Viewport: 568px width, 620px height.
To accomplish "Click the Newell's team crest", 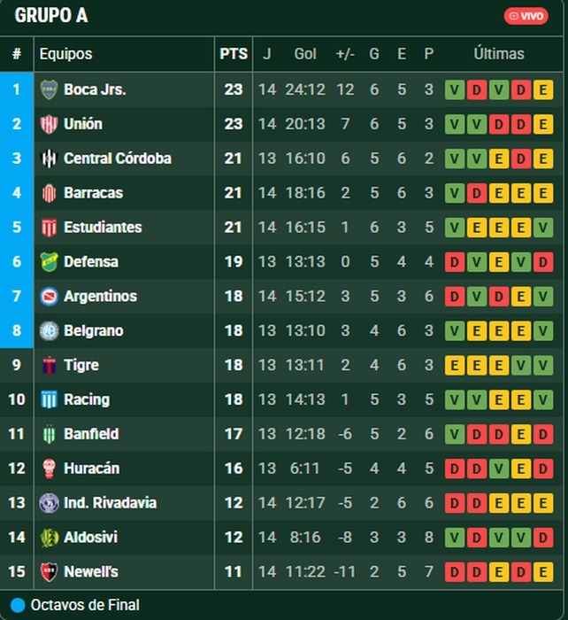I will tap(50, 572).
